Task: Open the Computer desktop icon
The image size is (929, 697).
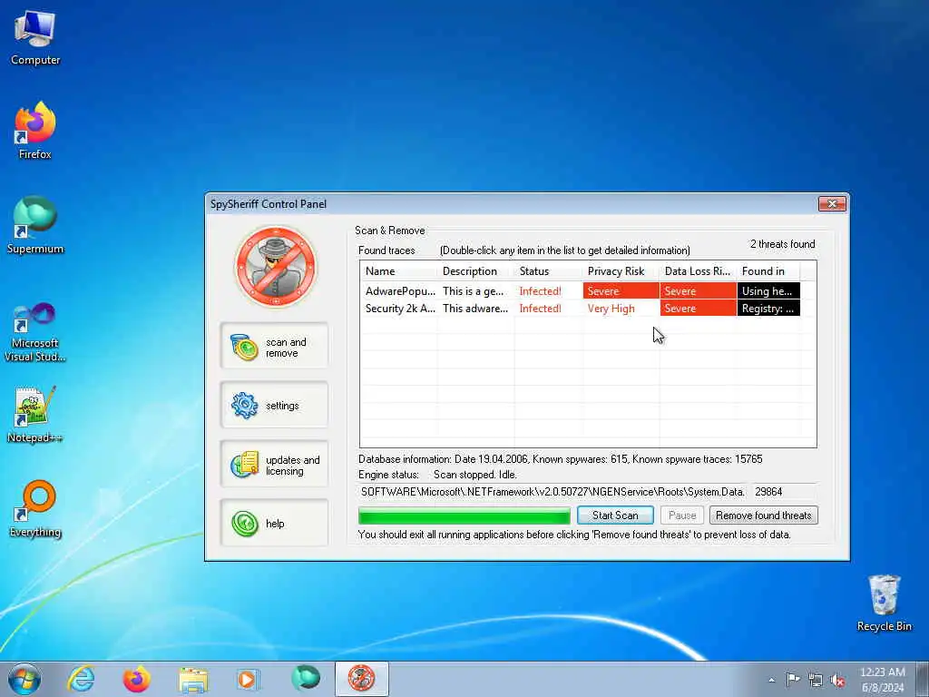Action: (35, 37)
